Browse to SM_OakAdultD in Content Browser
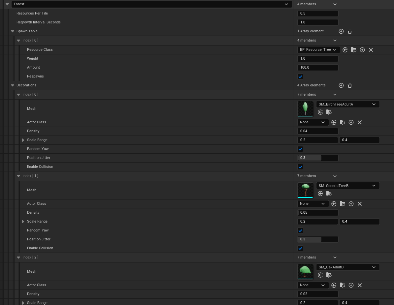 point(329,275)
